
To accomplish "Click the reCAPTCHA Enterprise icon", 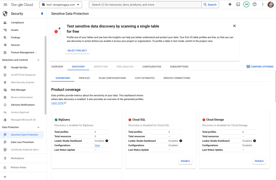I will click(5, 75).
